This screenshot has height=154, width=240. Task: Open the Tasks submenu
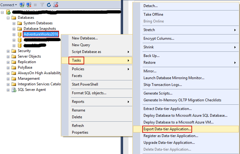tap(76, 60)
